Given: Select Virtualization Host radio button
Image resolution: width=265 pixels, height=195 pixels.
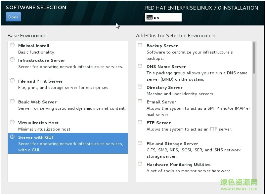Looking at the screenshot, I should coord(12,122).
